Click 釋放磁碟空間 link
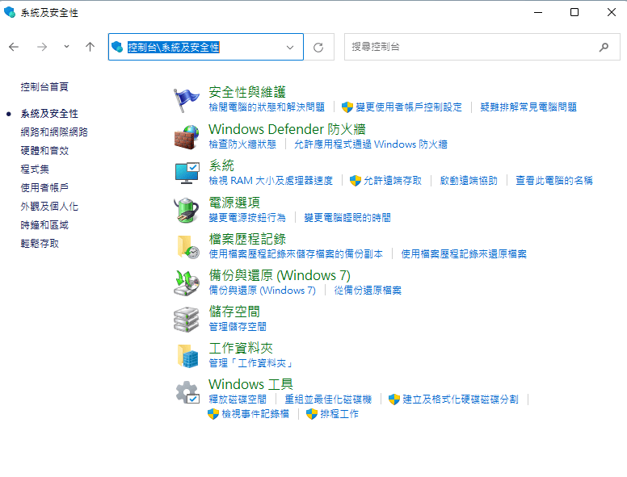627x477 pixels. click(x=238, y=399)
